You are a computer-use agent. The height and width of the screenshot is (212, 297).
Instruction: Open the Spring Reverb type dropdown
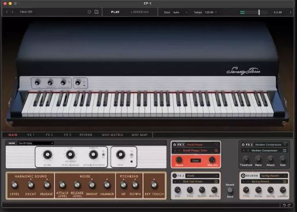(273, 176)
